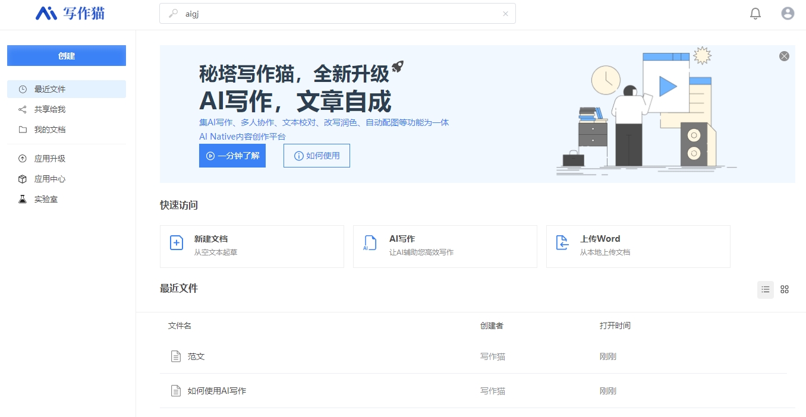This screenshot has height=417, width=806.
Task: Click the upgrade arrow icon
Action: point(23,159)
